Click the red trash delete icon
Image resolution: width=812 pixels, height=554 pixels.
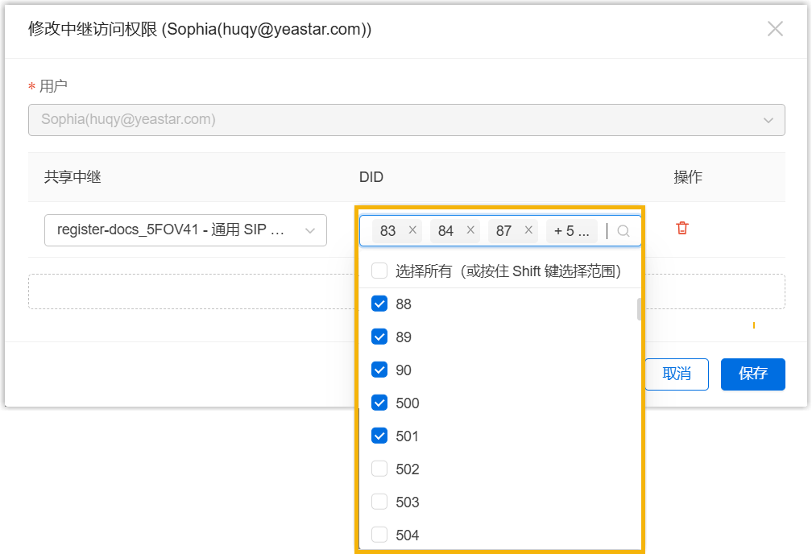(x=682, y=228)
